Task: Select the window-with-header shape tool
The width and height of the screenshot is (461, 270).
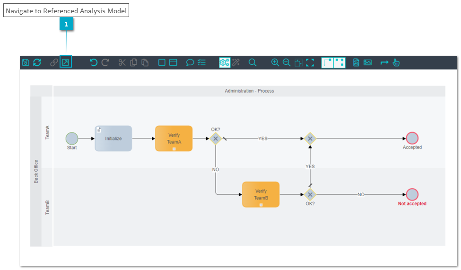Action: click(173, 62)
